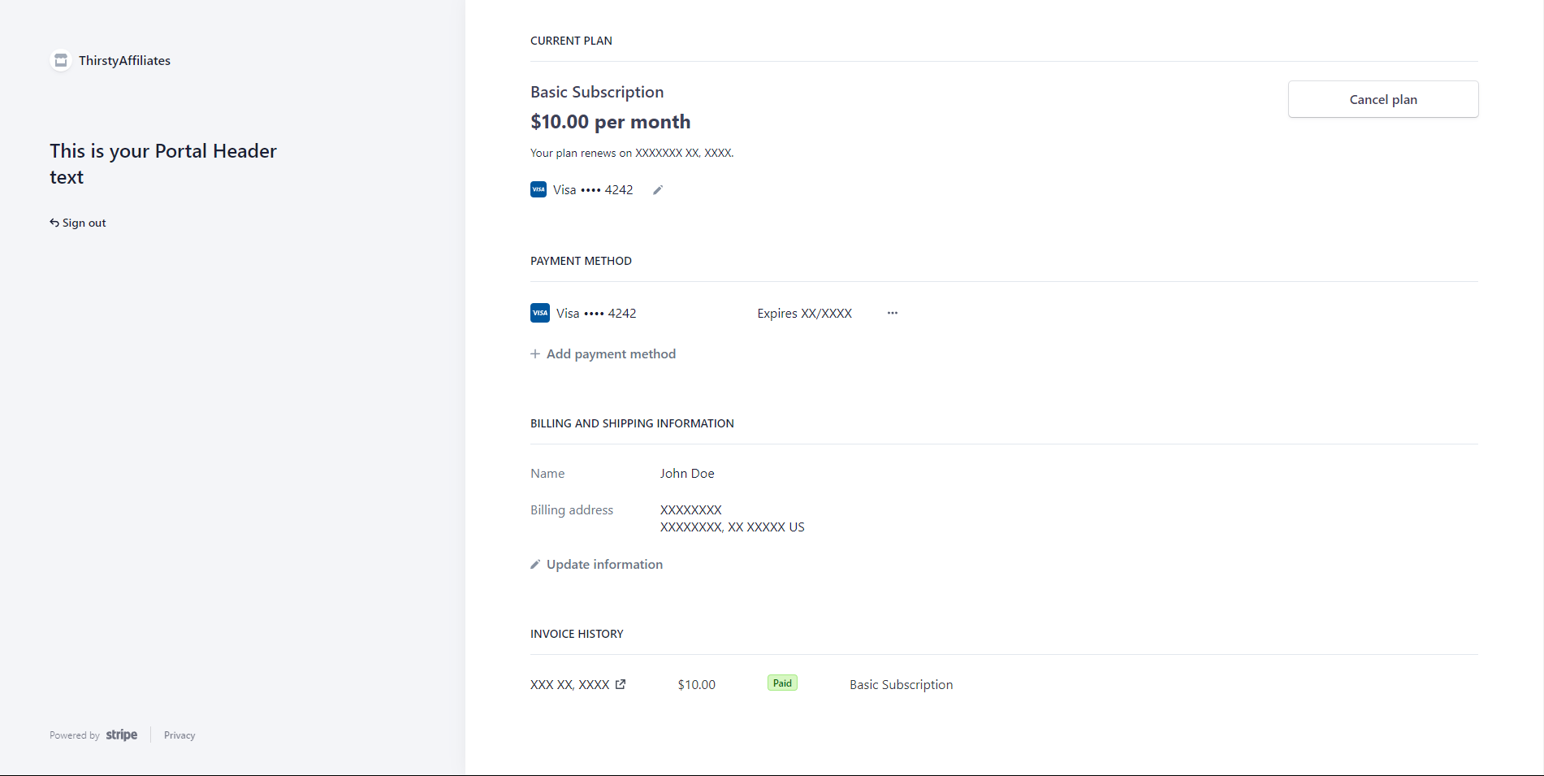Click Add payment method
The image size is (1544, 776).
point(603,354)
